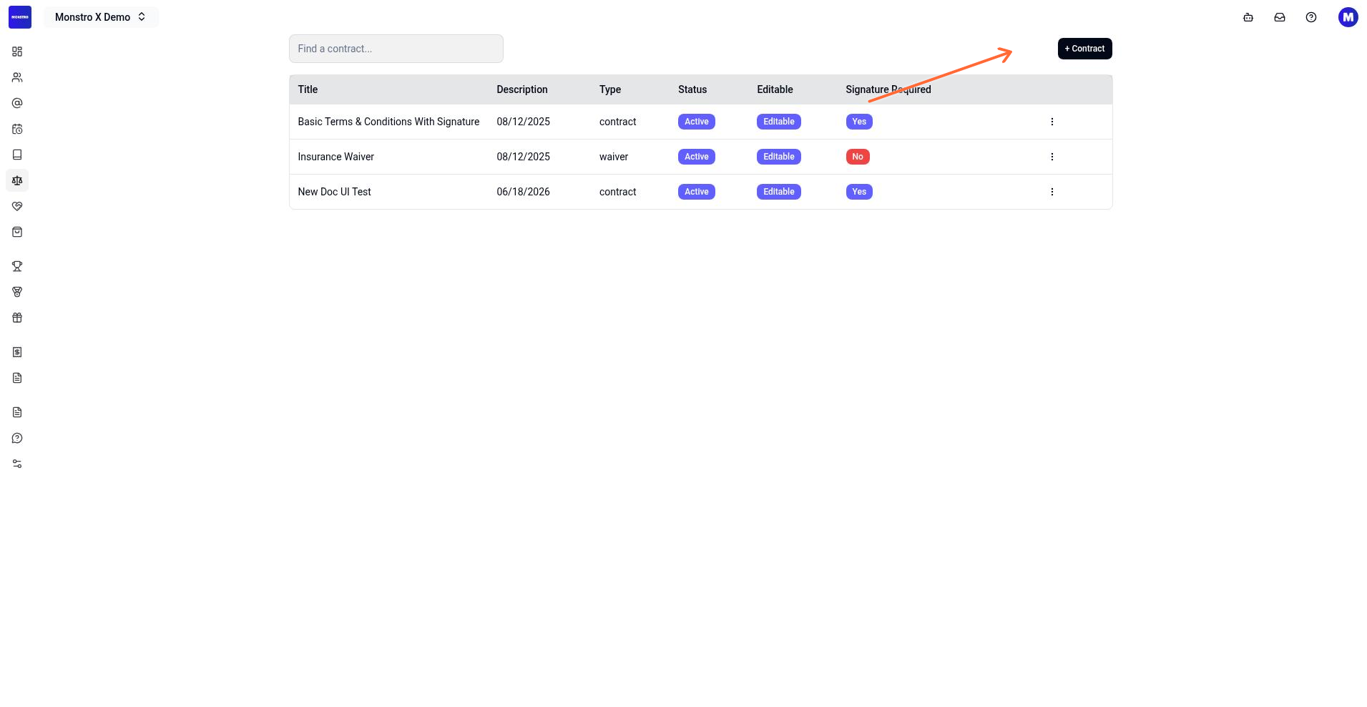The height and width of the screenshot is (707, 1367).
Task: Click the + Contract button
Action: coord(1085,49)
